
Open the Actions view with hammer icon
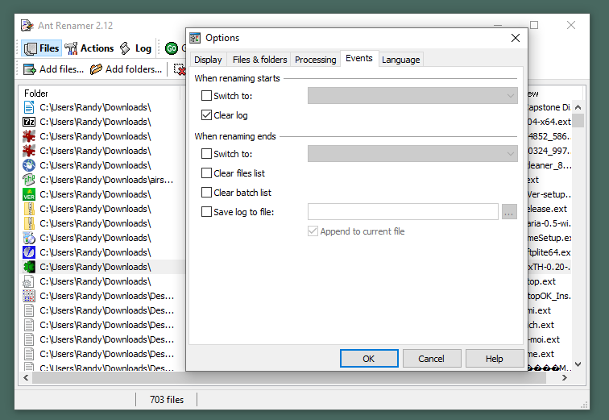[89, 48]
